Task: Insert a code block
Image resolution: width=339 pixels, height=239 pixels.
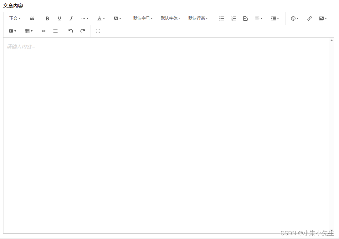Action: pos(44,31)
